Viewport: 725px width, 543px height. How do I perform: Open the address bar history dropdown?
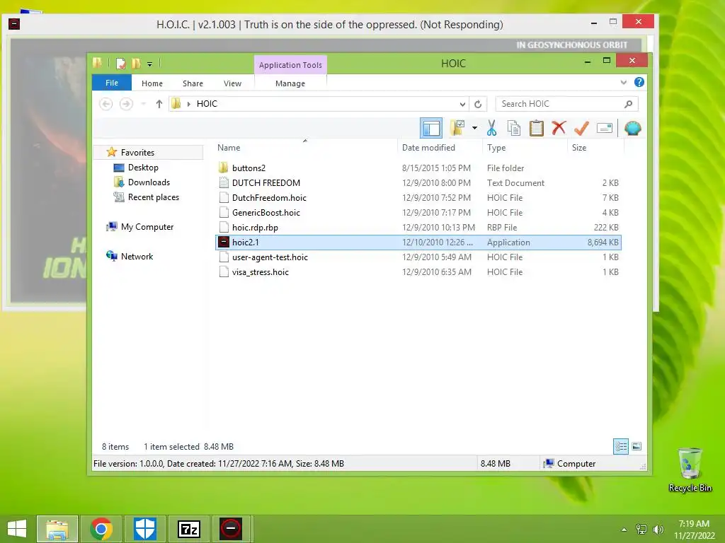pos(462,105)
